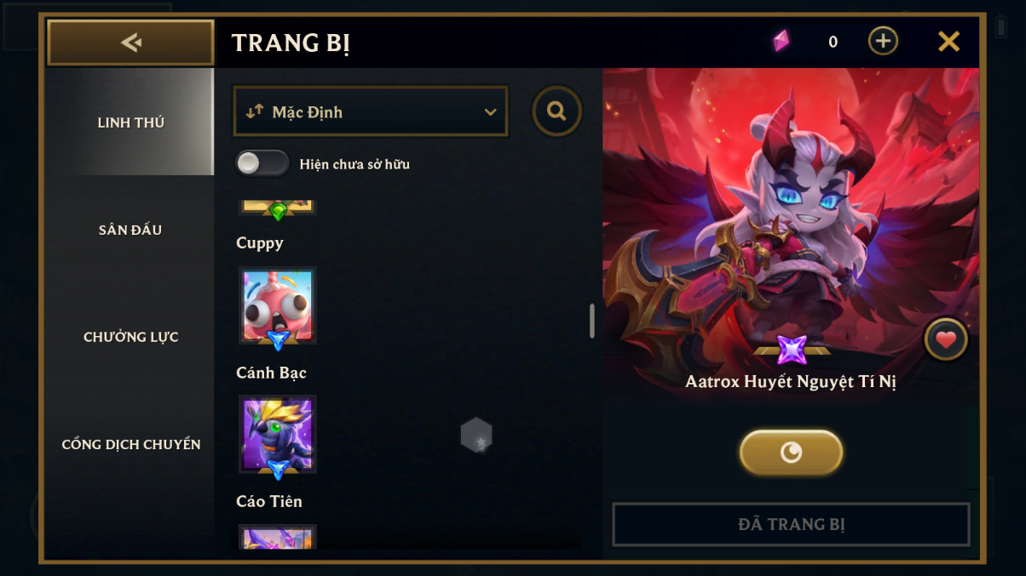Expand the sort dropdown chevron arrow
The width and height of the screenshot is (1026, 576).
pos(490,112)
